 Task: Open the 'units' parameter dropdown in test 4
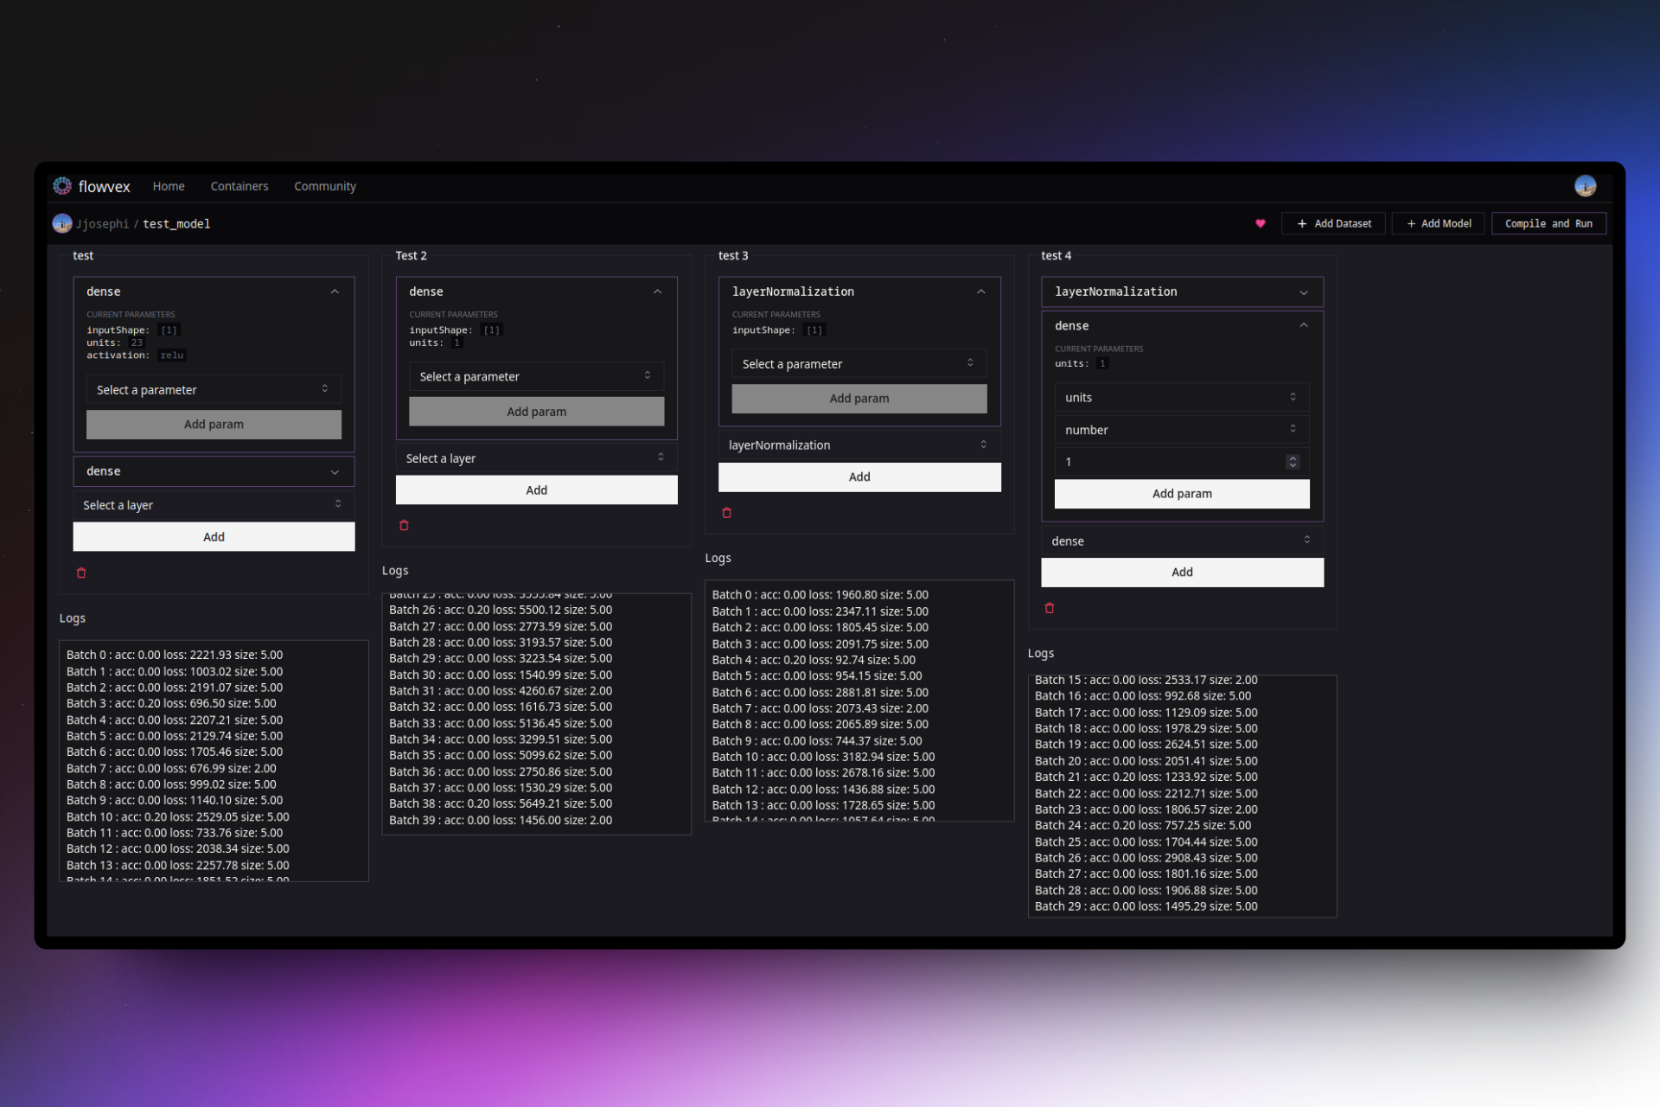coord(1181,398)
